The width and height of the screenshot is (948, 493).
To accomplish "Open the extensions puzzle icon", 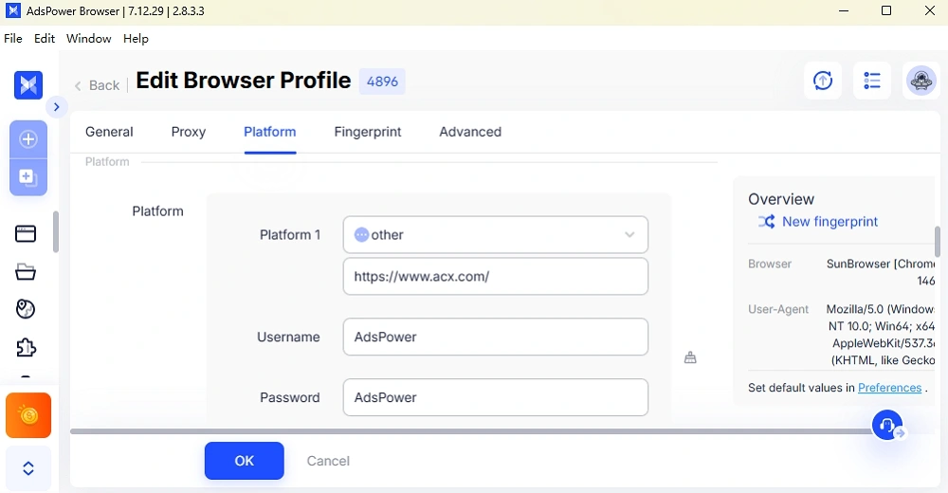I will coord(26,347).
